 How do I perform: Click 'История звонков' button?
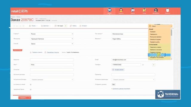[118, 70]
